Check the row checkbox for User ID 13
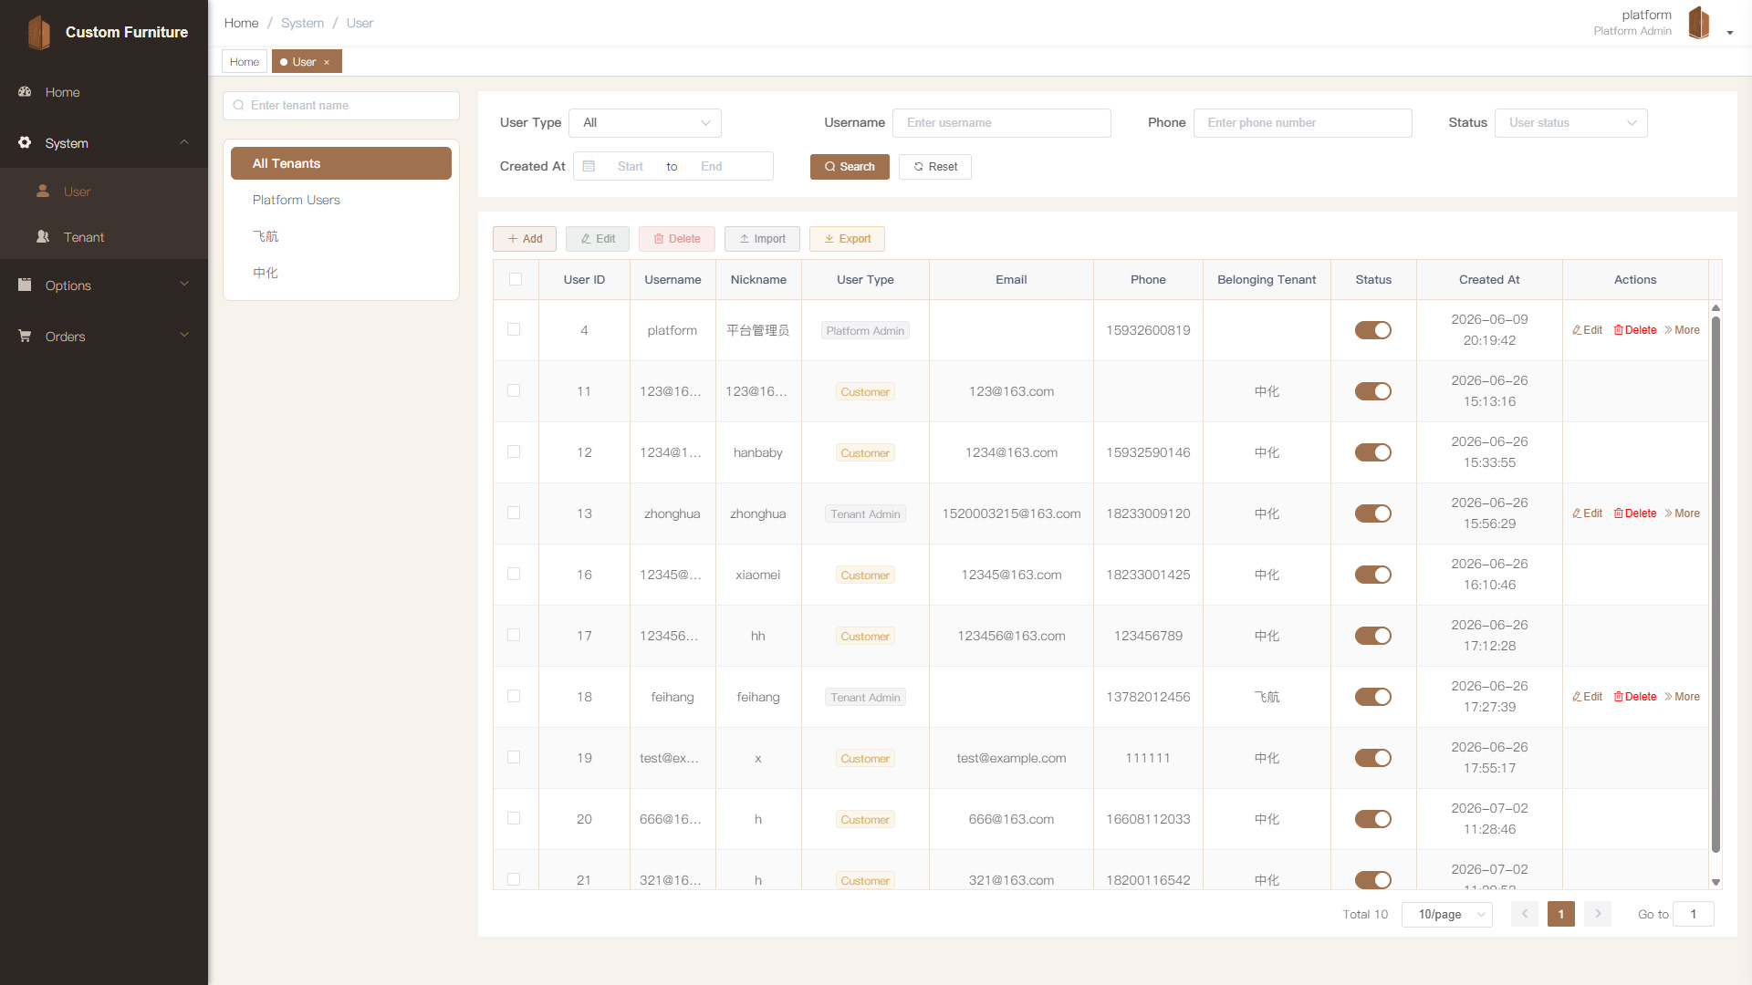1752x985 pixels. point(514,513)
